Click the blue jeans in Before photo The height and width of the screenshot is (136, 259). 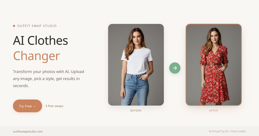pyautogui.click(x=135, y=89)
